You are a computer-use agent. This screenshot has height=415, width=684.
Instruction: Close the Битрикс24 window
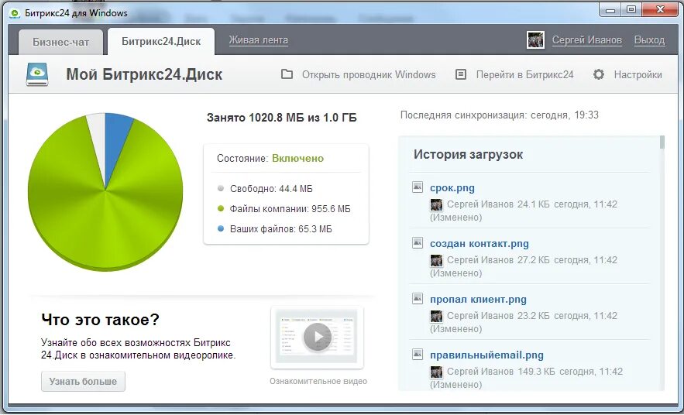pyautogui.click(x=660, y=10)
